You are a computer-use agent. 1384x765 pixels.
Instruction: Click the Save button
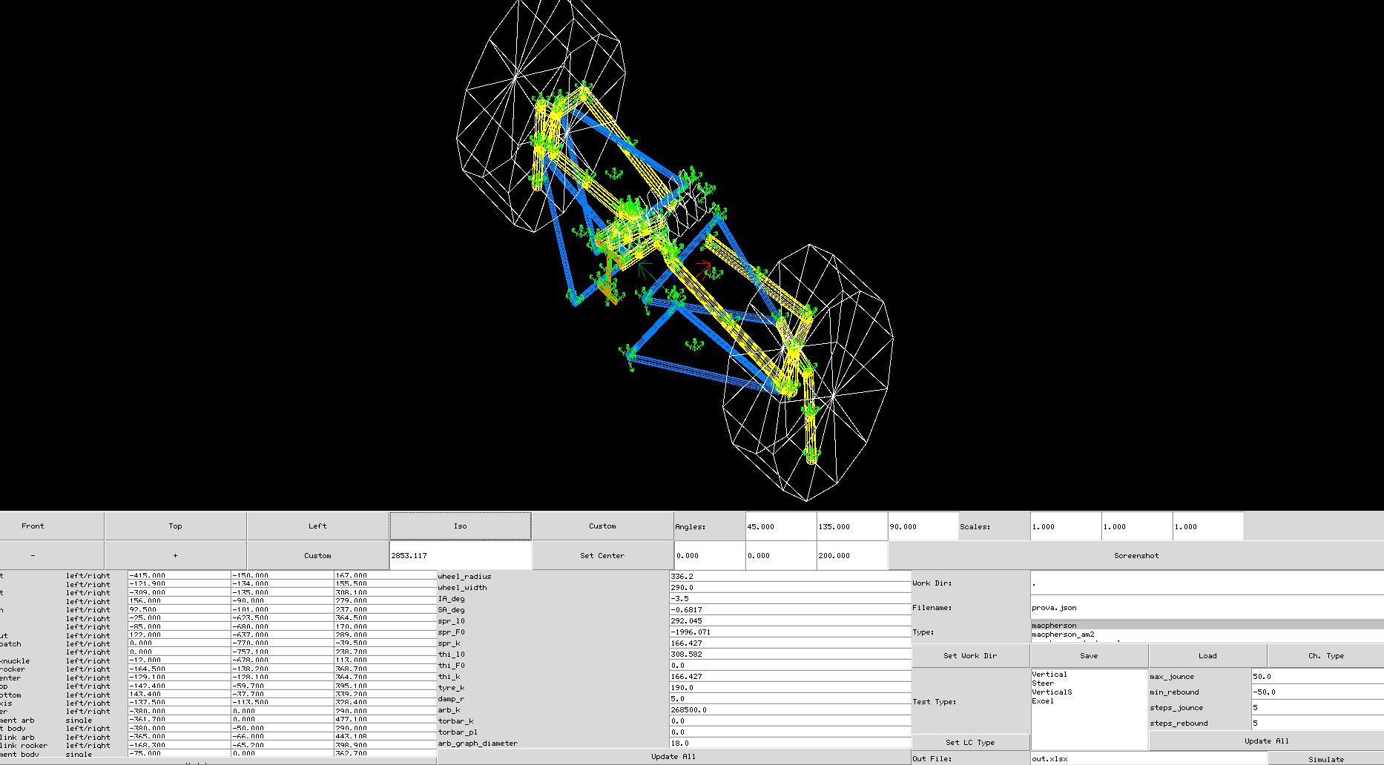(1089, 656)
